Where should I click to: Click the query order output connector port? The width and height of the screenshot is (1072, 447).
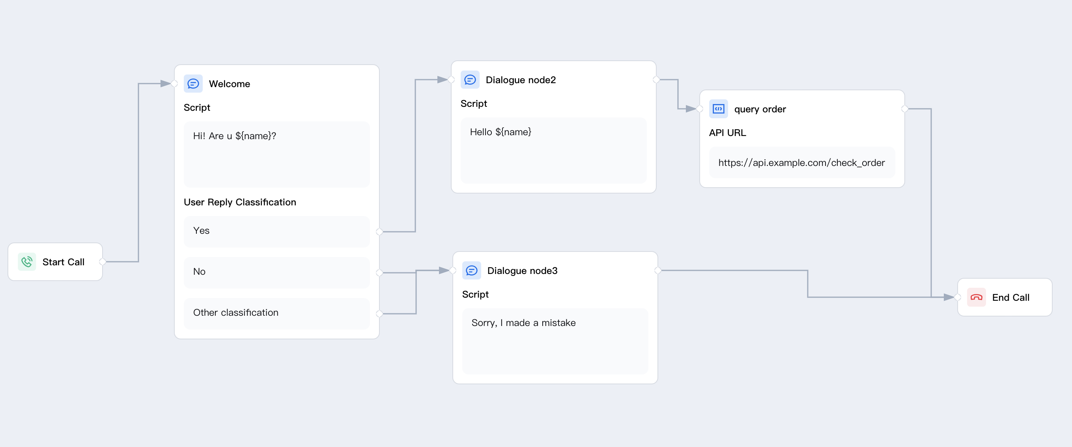coord(905,109)
